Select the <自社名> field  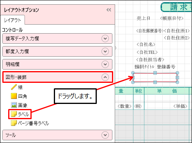tap(146, 45)
